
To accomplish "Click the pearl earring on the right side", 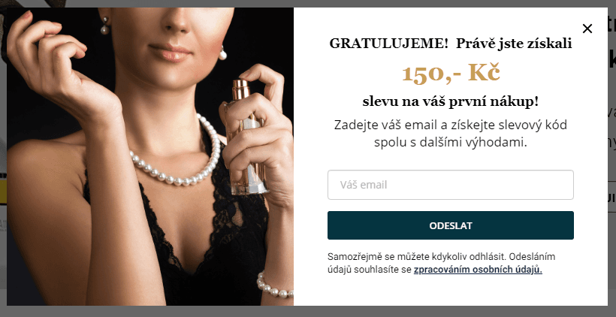I will (223, 53).
